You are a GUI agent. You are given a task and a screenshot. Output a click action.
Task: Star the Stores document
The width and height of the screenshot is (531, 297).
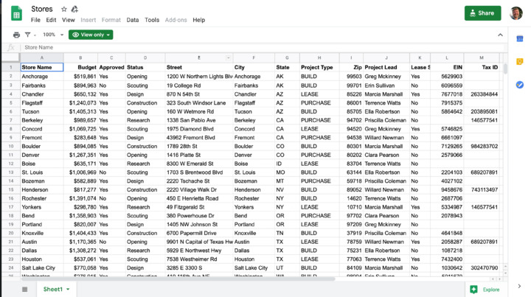click(64, 10)
